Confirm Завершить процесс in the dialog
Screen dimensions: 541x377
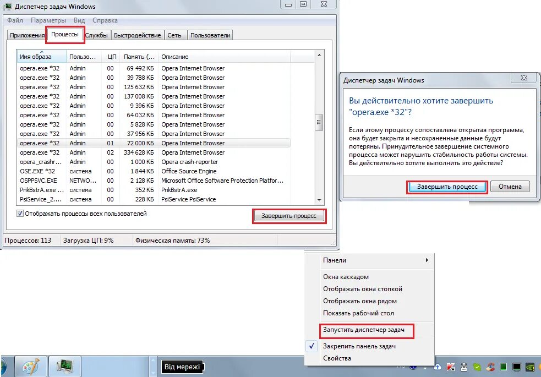click(447, 187)
